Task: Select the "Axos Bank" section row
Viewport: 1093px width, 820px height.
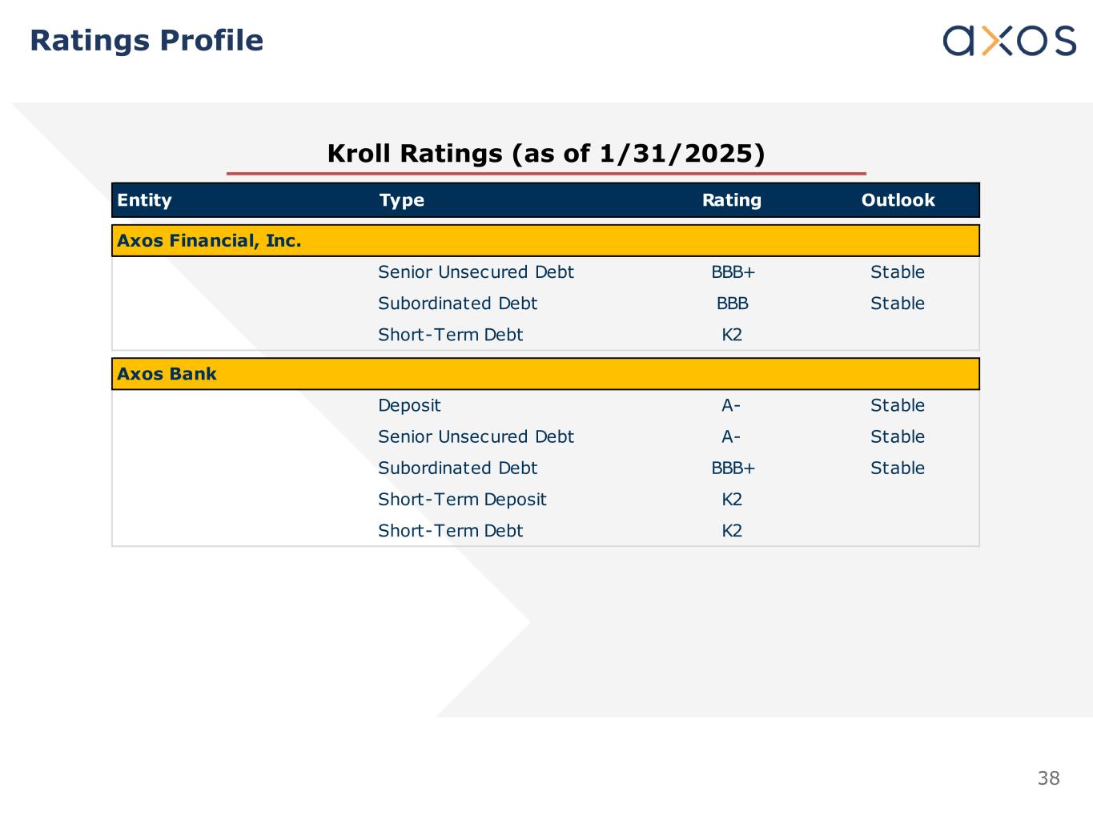Action: point(545,374)
